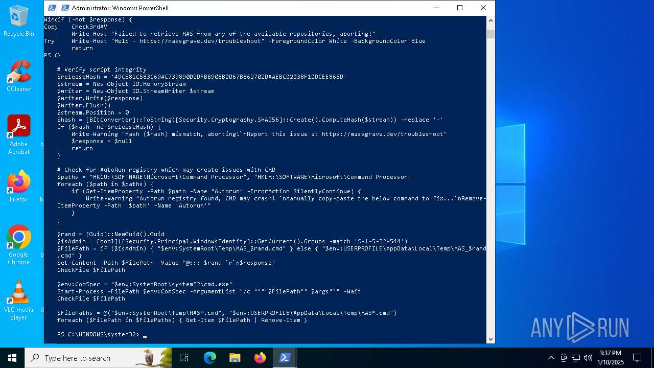Click PowerShell scrollbar down arrow
This screenshot has width=654, height=368.
click(491, 339)
